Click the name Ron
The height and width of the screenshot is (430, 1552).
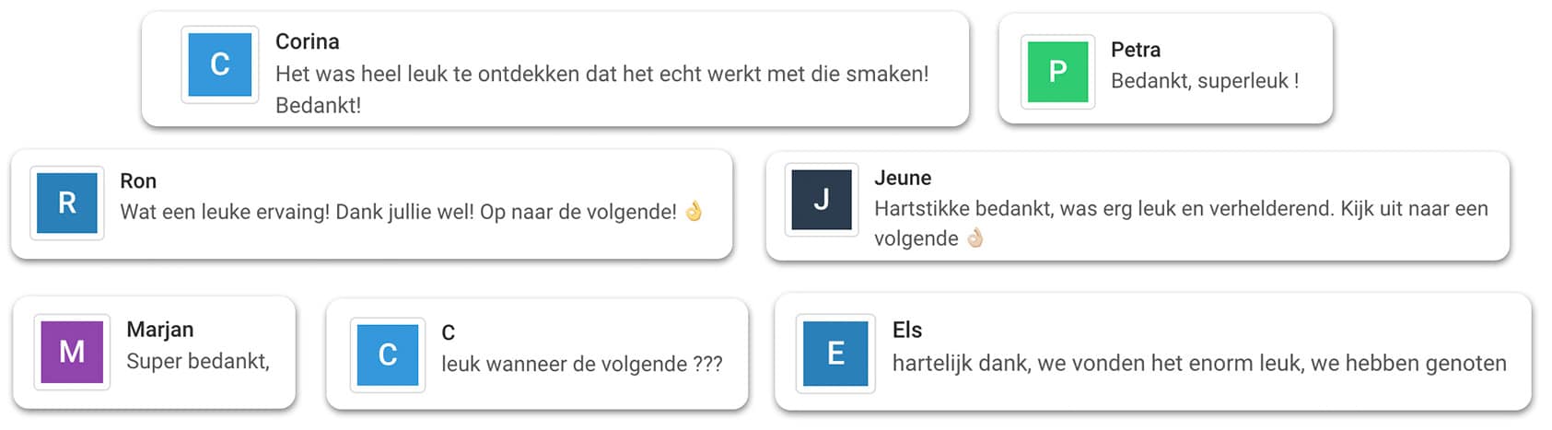pyautogui.click(x=138, y=180)
